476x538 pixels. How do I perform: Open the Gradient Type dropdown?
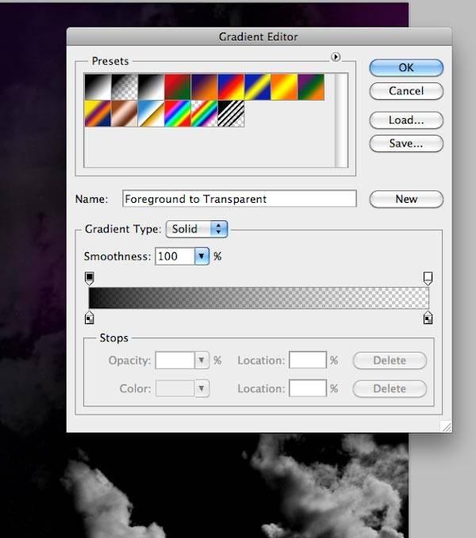(x=197, y=229)
